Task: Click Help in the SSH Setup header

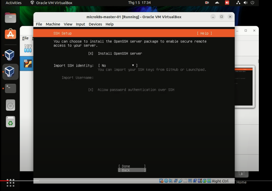Action: click(x=204, y=33)
